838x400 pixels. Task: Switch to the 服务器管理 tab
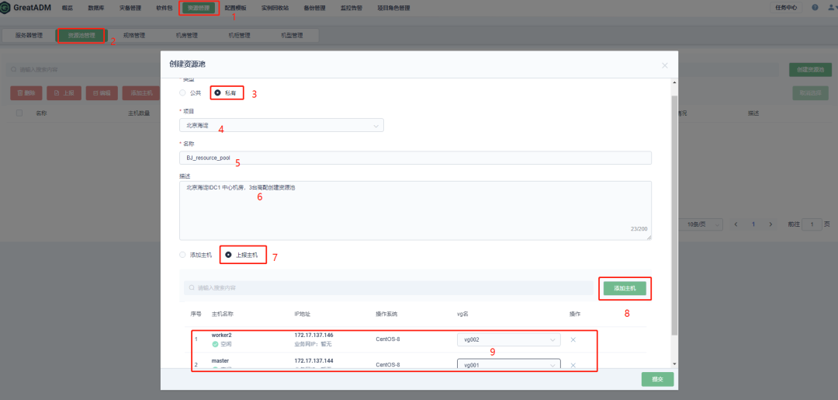[29, 36]
